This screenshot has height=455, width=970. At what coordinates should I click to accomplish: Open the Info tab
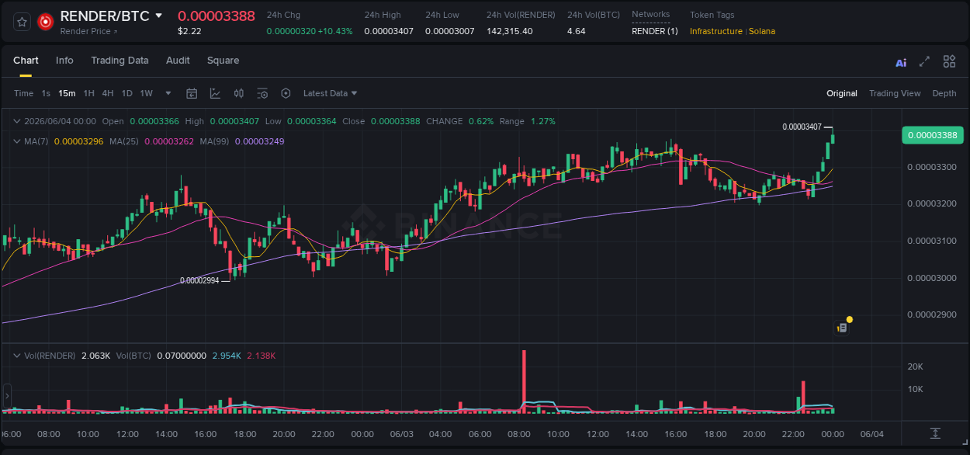click(64, 61)
